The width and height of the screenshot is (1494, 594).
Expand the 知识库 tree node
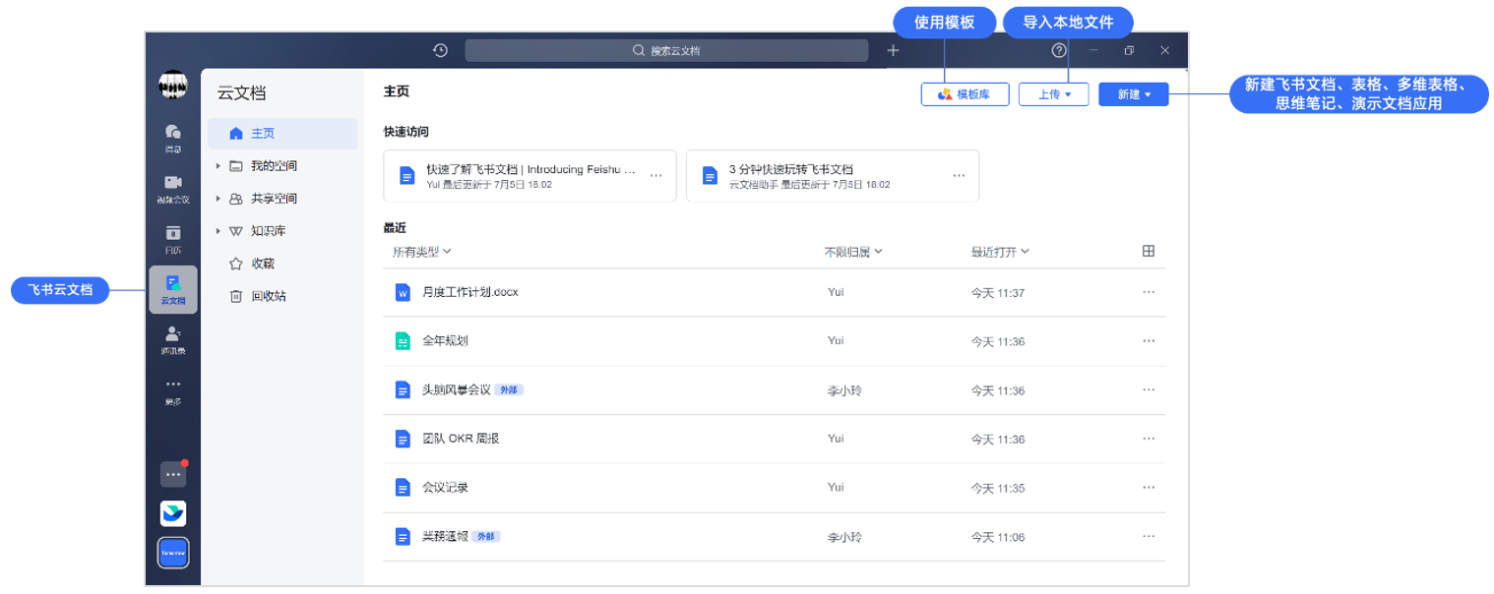pos(218,231)
